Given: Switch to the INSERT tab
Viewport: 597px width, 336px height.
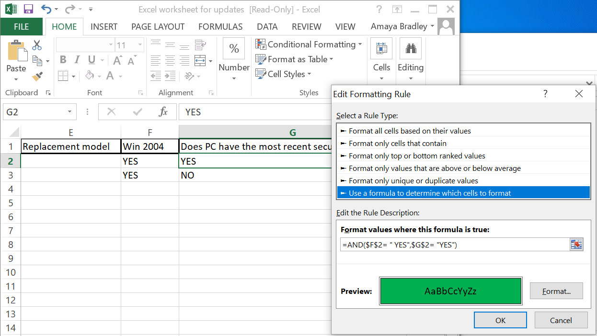Looking at the screenshot, I should point(104,27).
